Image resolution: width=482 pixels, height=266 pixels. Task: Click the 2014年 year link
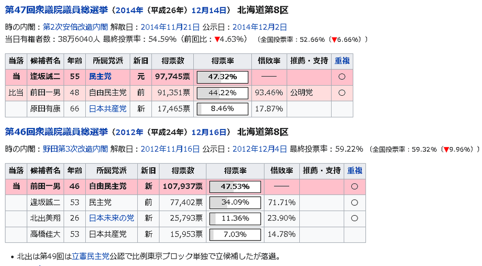click(x=129, y=11)
